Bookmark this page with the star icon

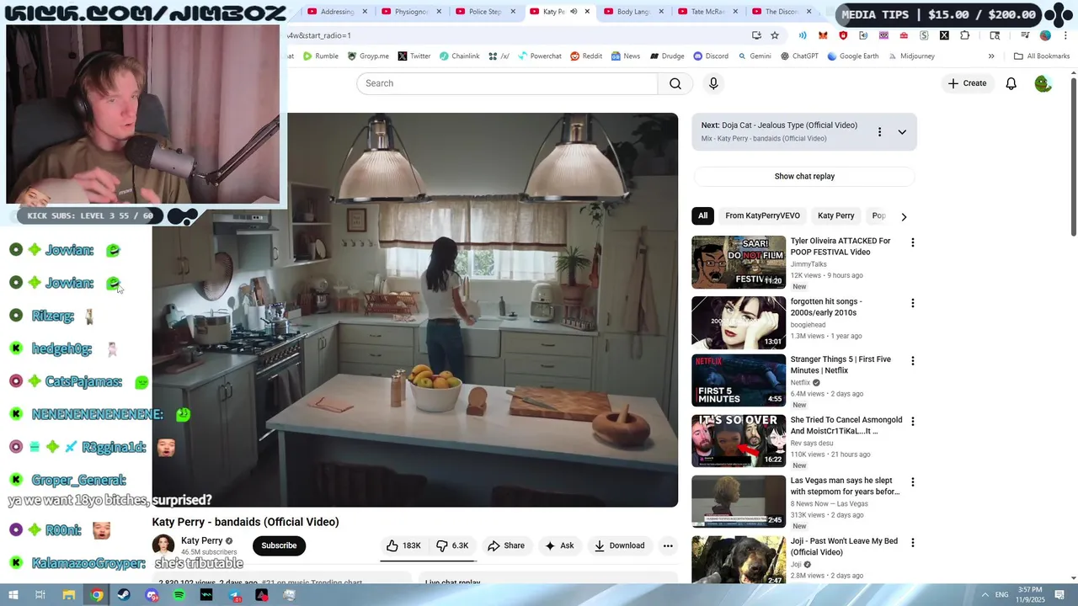775,35
